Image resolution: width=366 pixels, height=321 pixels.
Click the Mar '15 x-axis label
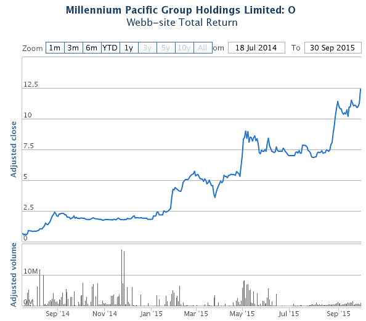click(x=196, y=314)
